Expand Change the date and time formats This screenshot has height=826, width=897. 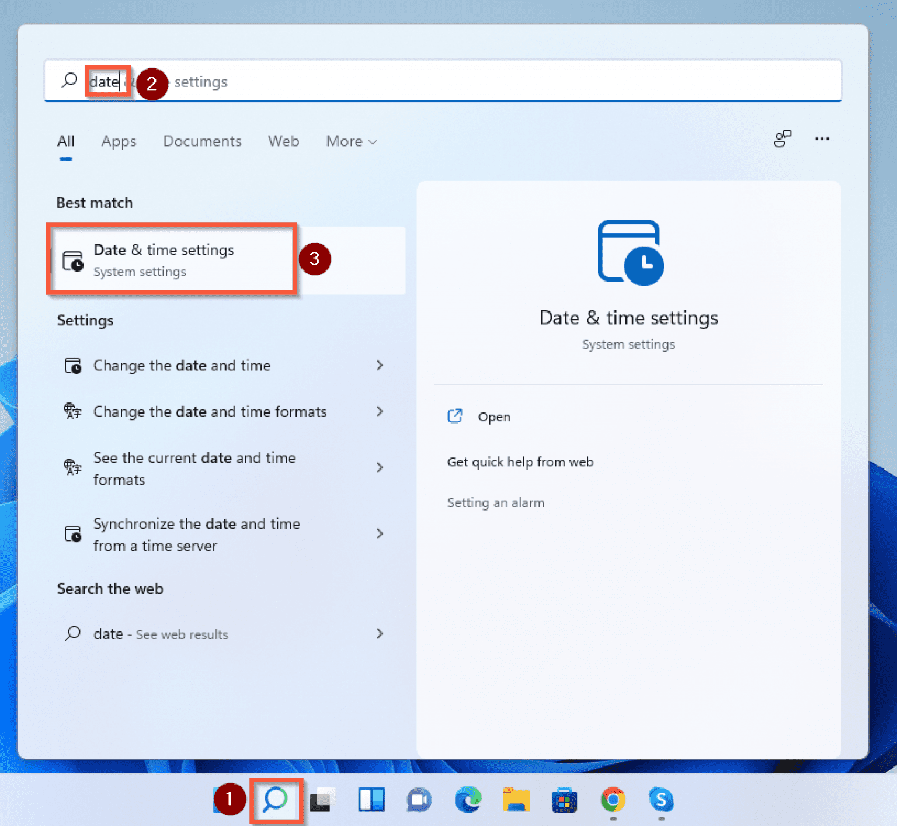pyautogui.click(x=210, y=412)
